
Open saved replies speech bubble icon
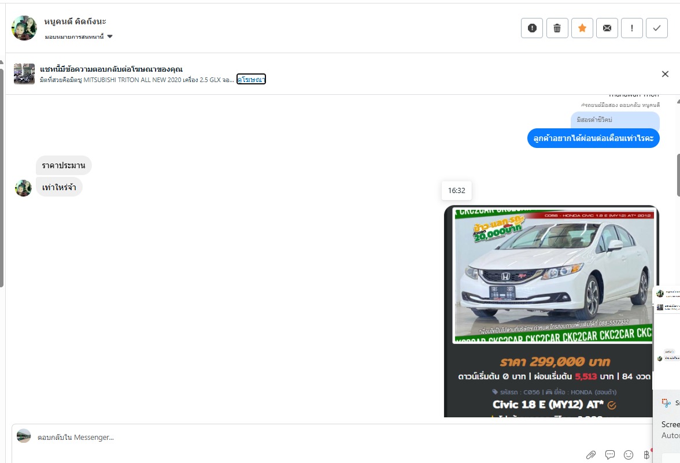pos(609,455)
